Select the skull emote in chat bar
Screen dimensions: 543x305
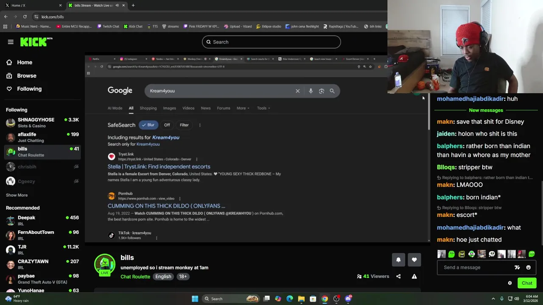492,254
